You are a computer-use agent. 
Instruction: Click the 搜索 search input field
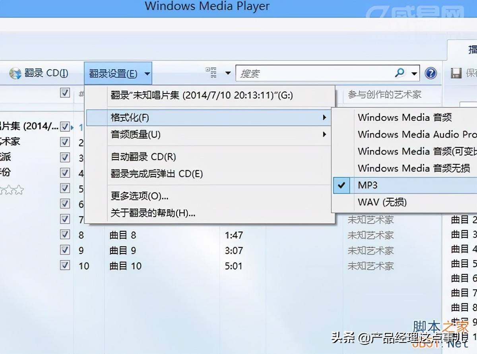[314, 74]
